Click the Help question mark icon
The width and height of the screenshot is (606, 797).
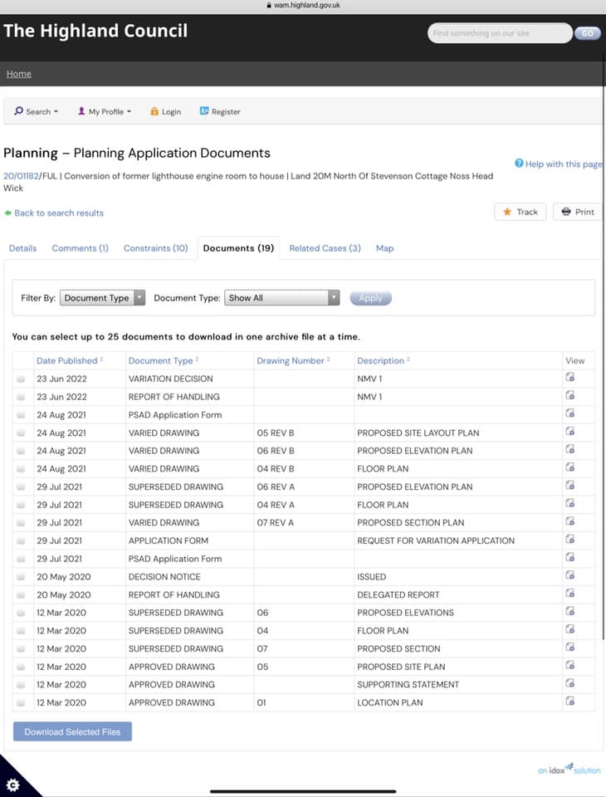pyautogui.click(x=519, y=164)
